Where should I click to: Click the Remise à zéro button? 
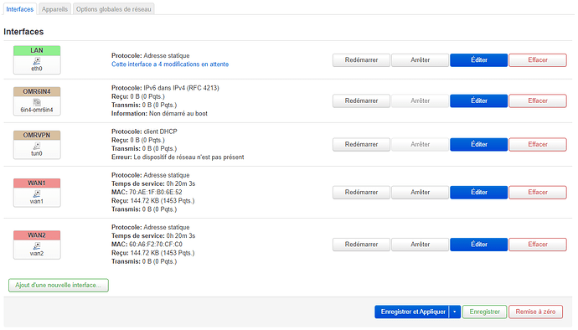coord(535,312)
